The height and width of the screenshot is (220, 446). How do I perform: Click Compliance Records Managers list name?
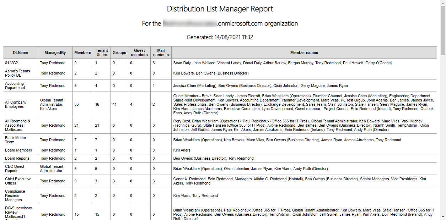point(15,196)
